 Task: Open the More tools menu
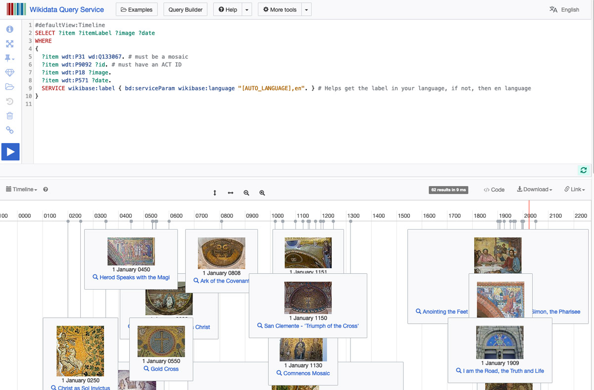280,9
